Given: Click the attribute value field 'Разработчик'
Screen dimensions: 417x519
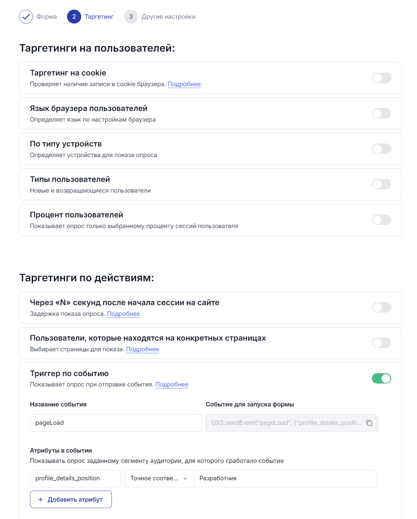Looking at the screenshot, I should [x=285, y=479].
